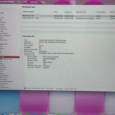Click Hardware in the path bar
Viewport: 115px width, 115px height.
coord(50,88)
